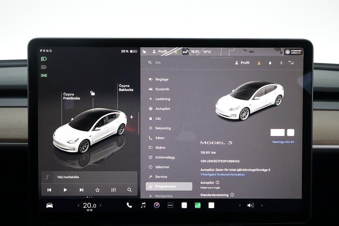Screen dimensions: 339x226
Task: Tap the headlights indicator icon
Action: 44,59
